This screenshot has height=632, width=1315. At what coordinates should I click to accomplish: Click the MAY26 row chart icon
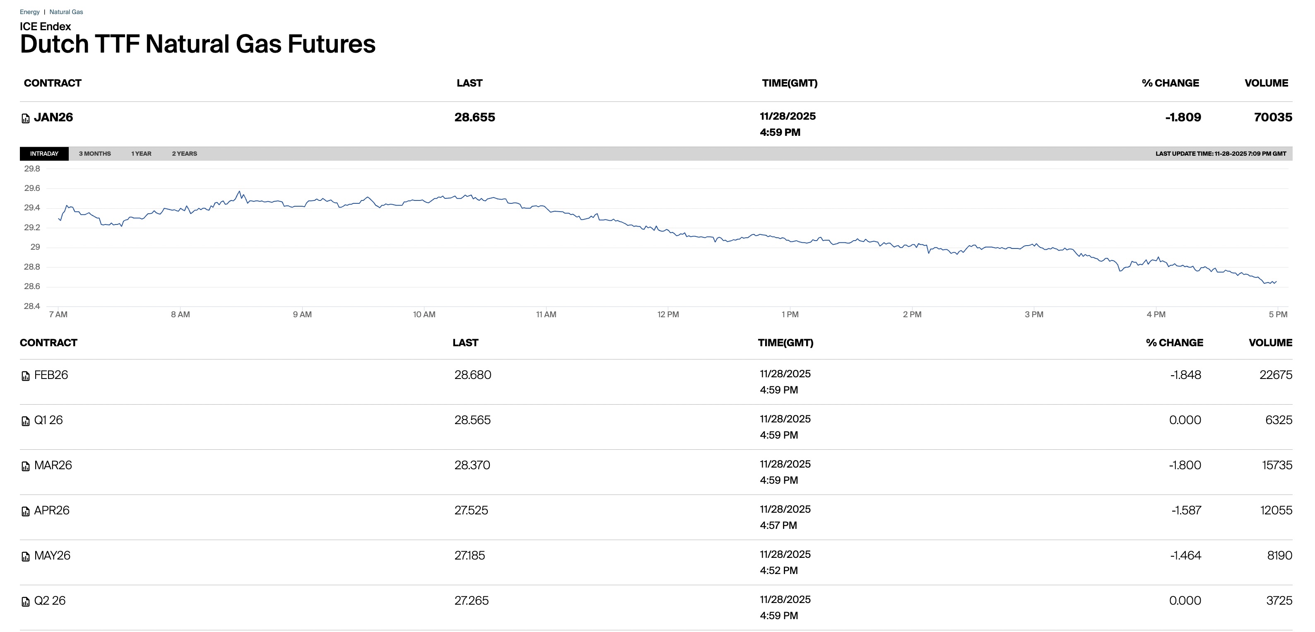(x=26, y=557)
